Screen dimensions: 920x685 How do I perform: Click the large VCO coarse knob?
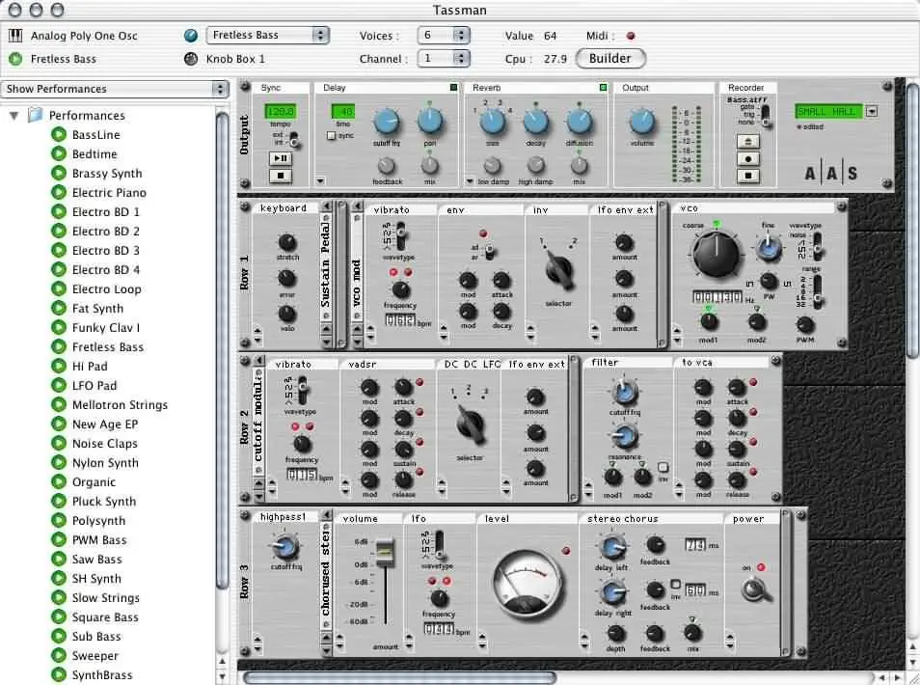716,254
